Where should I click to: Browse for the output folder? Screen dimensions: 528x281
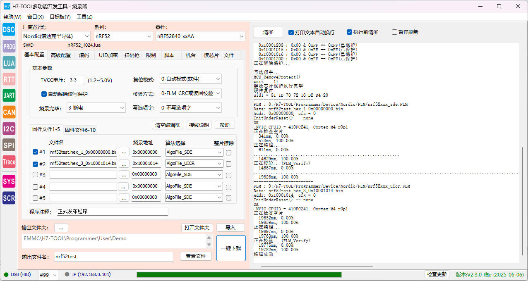[x=61, y=228]
